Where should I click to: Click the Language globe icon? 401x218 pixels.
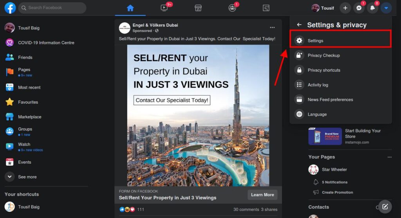click(x=299, y=114)
